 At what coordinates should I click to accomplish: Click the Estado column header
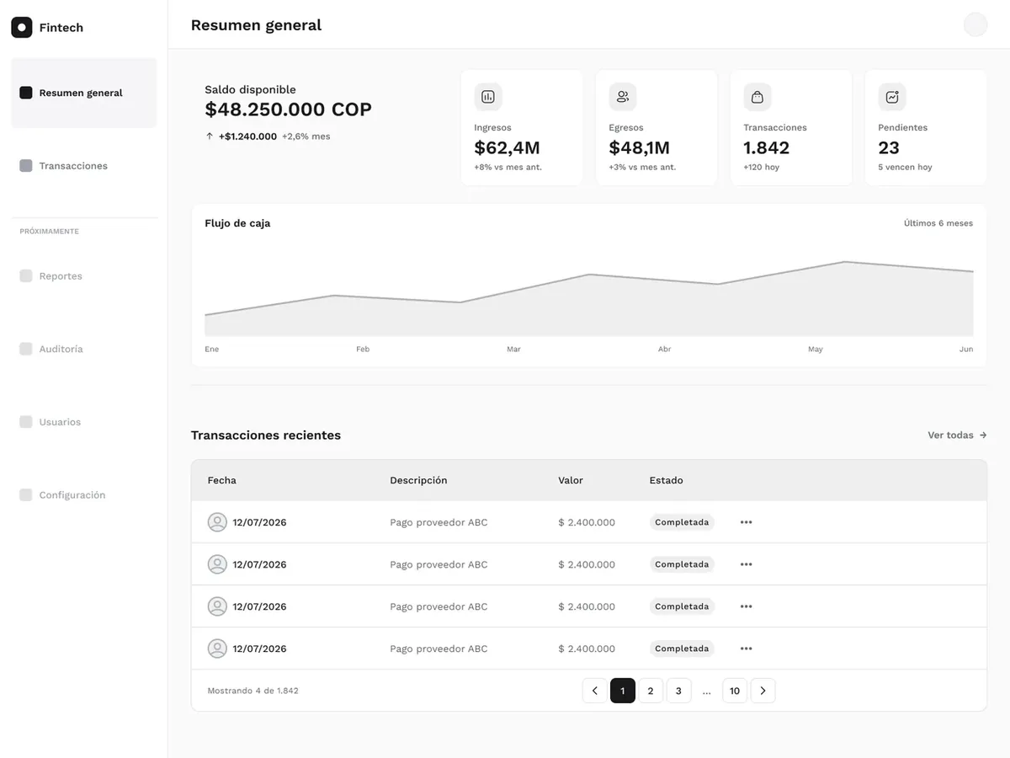[x=667, y=480]
